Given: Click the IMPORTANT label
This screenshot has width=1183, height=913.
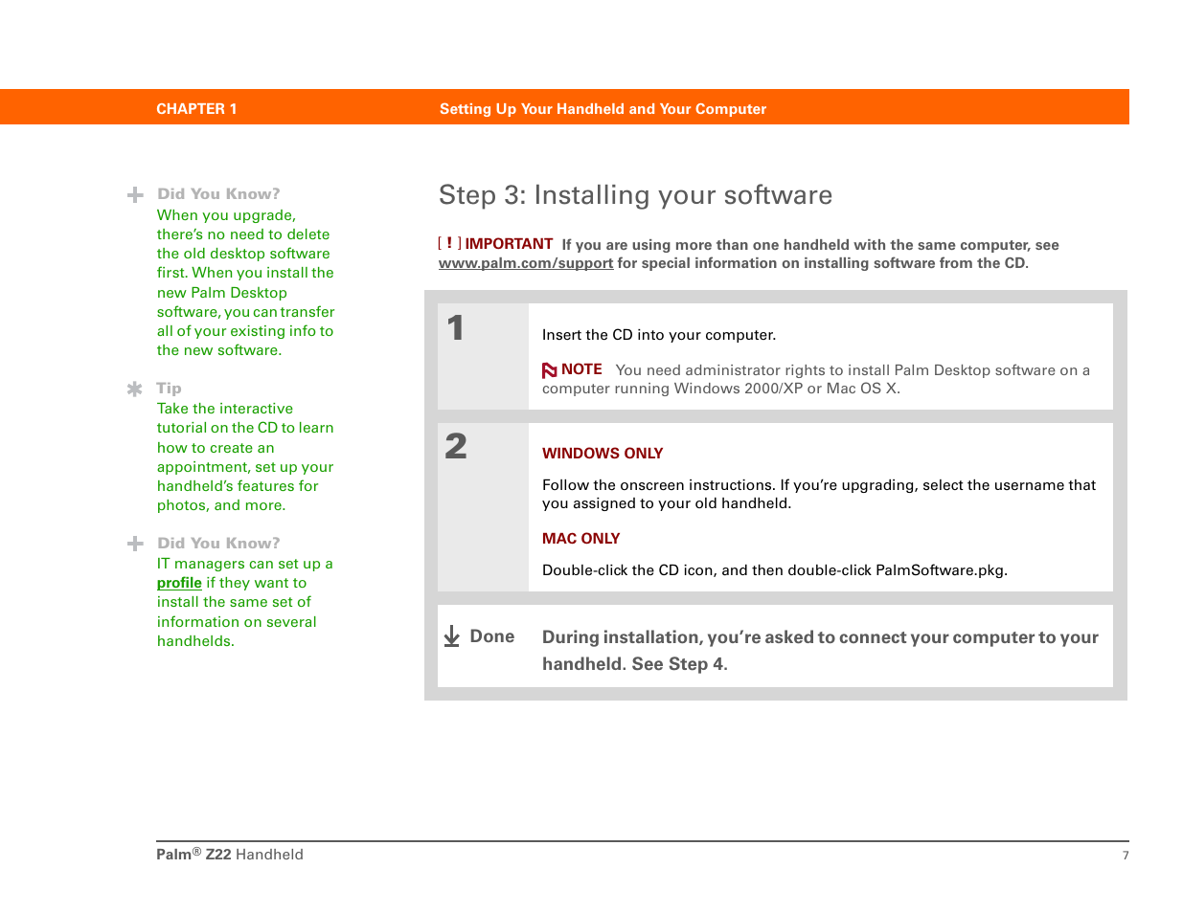Looking at the screenshot, I should 509,244.
